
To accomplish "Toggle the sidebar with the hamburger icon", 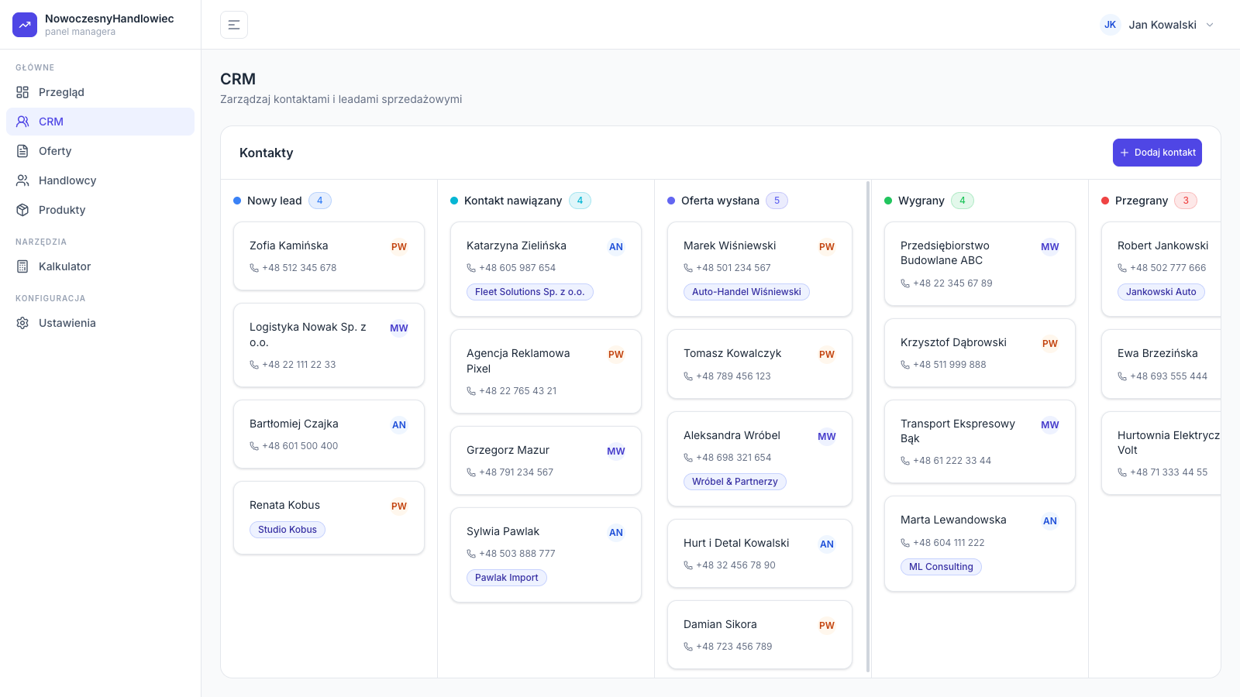I will (234, 25).
